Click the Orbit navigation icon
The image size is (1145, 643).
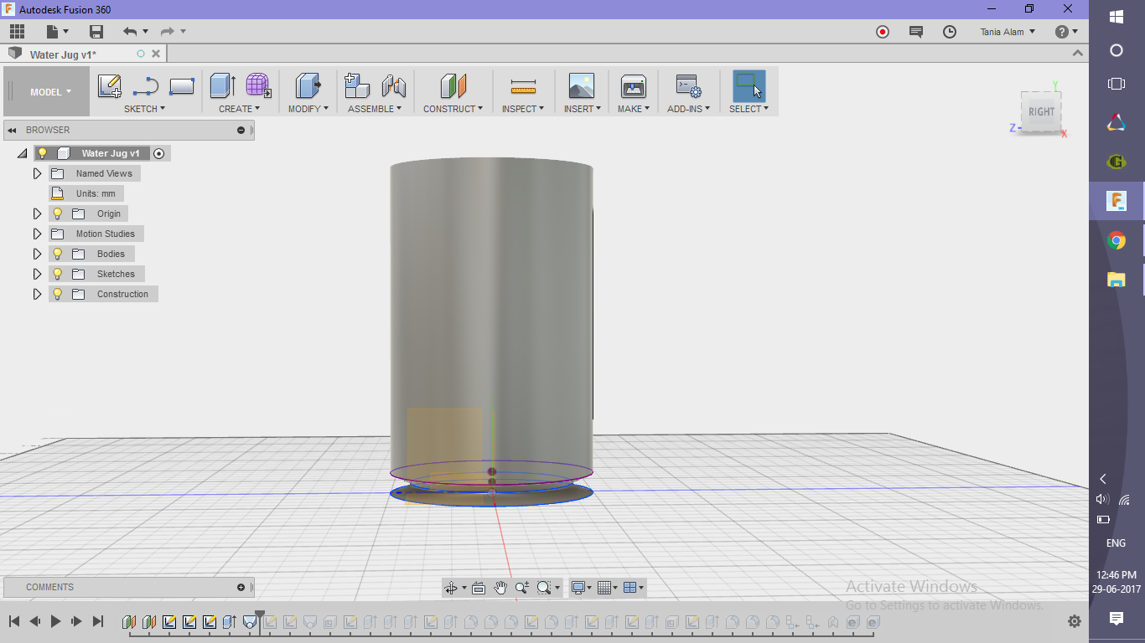(451, 588)
